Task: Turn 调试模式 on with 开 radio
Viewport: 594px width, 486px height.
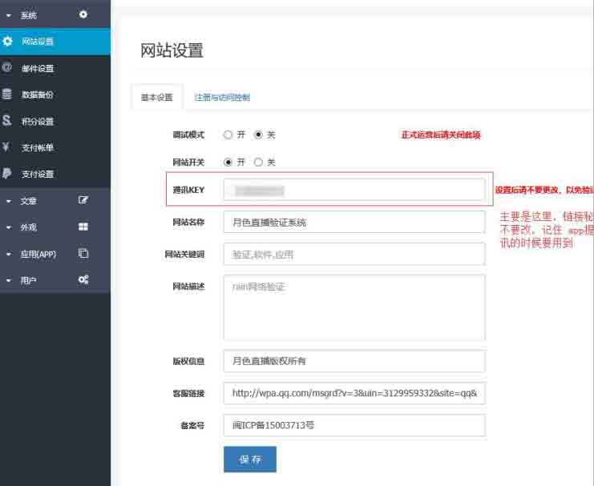Action: click(x=228, y=135)
